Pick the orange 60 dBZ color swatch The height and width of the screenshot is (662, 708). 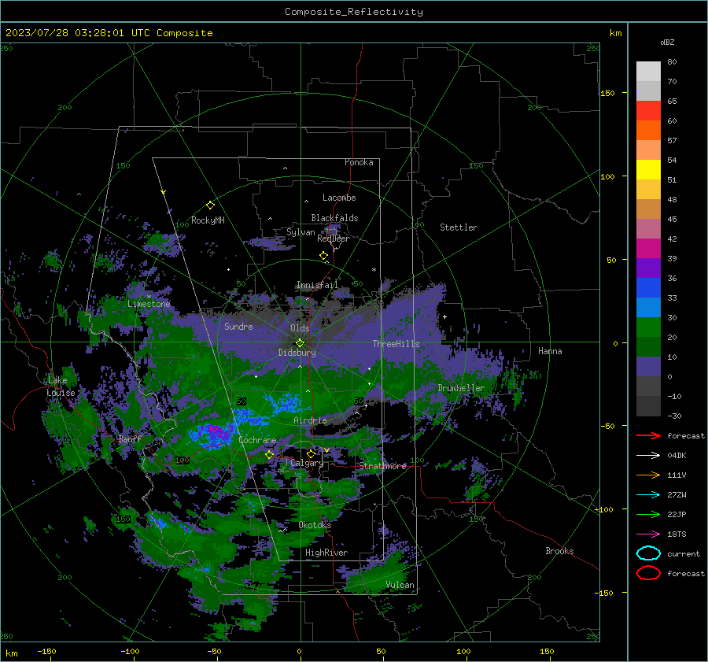coord(648,130)
